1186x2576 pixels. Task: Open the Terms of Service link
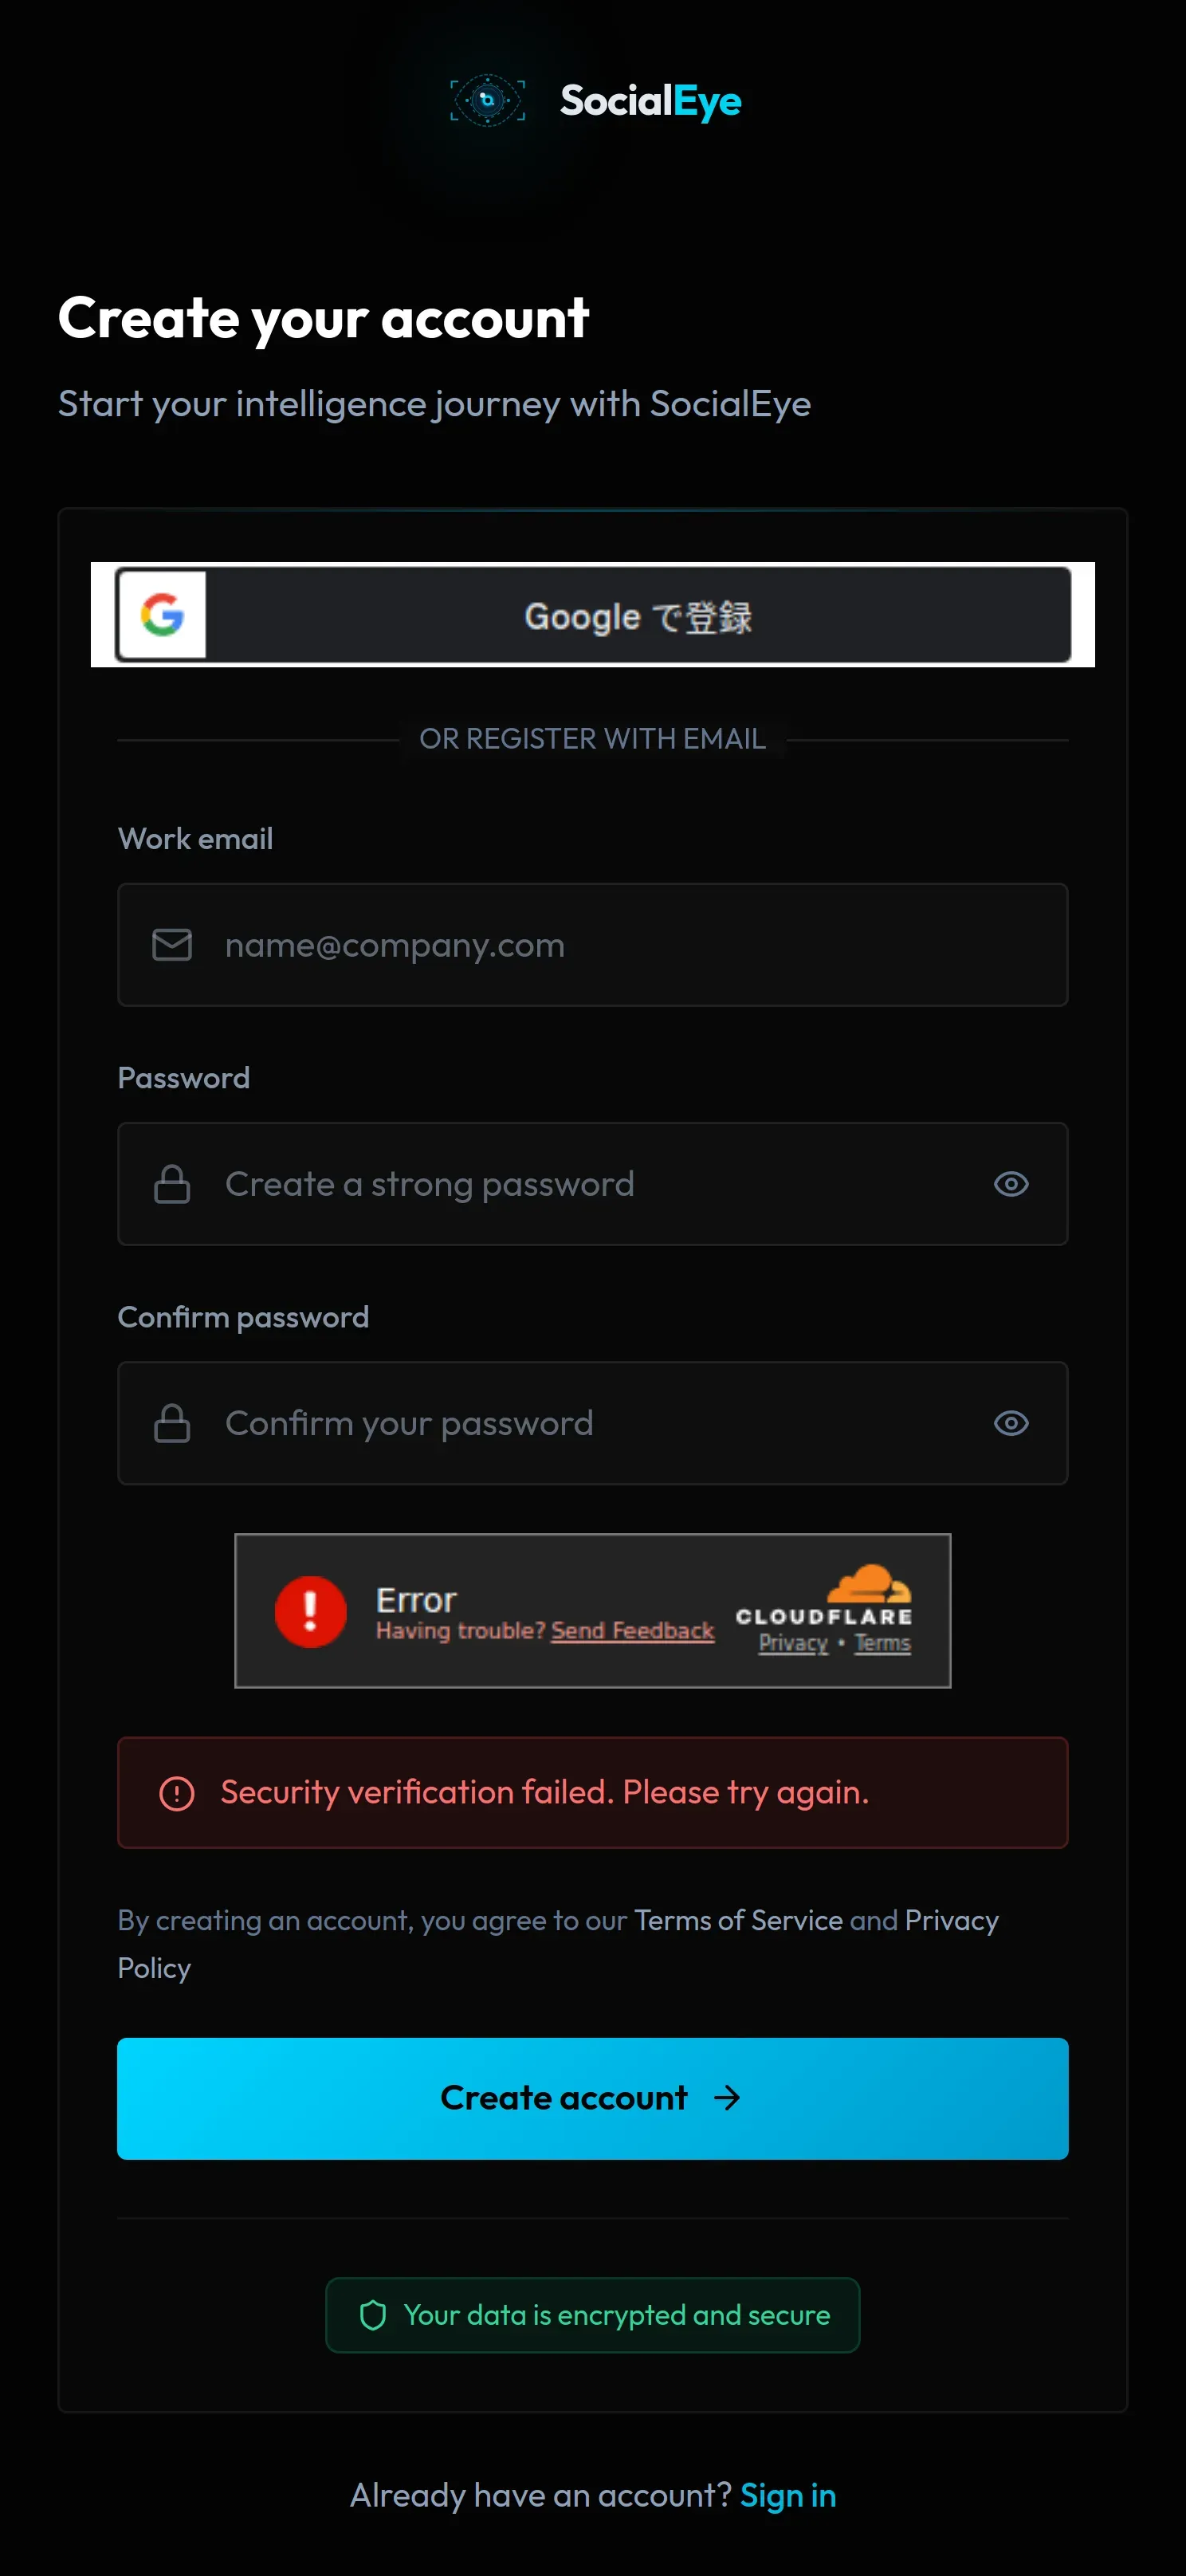click(738, 1920)
